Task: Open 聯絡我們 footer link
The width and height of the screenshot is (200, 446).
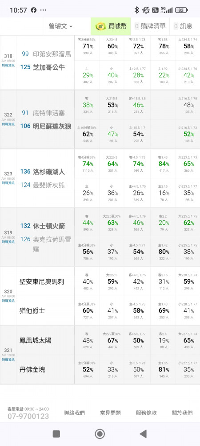Action: tap(75, 413)
